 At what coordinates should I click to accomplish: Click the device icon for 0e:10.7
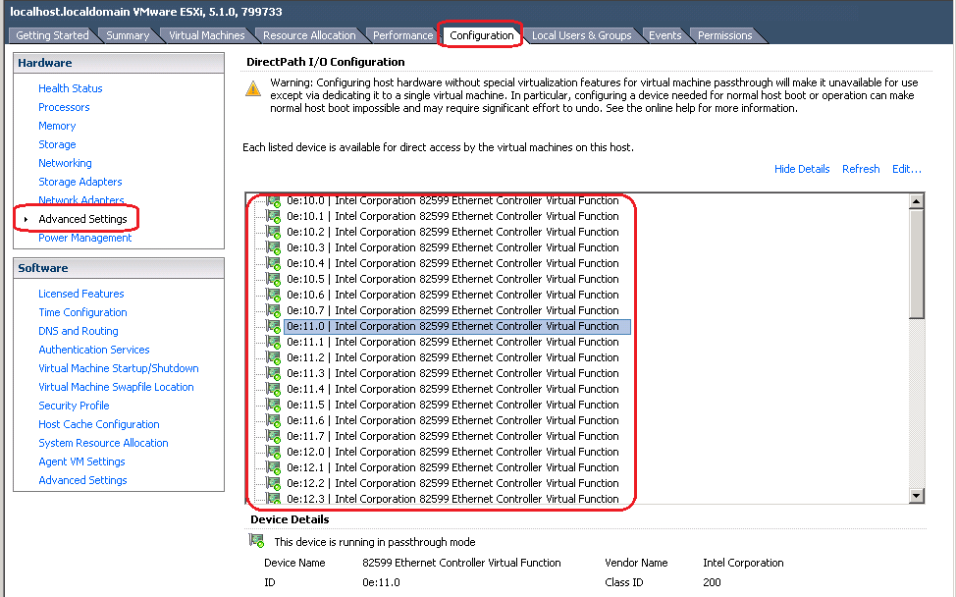pos(274,311)
